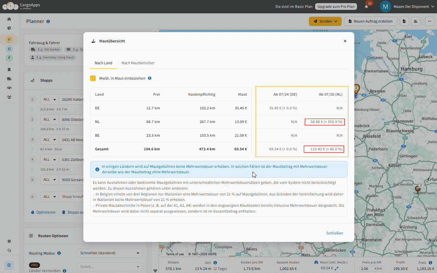This screenshot has height=273, width=437.
Task: Select the Nach Land tab
Action: [104, 63]
